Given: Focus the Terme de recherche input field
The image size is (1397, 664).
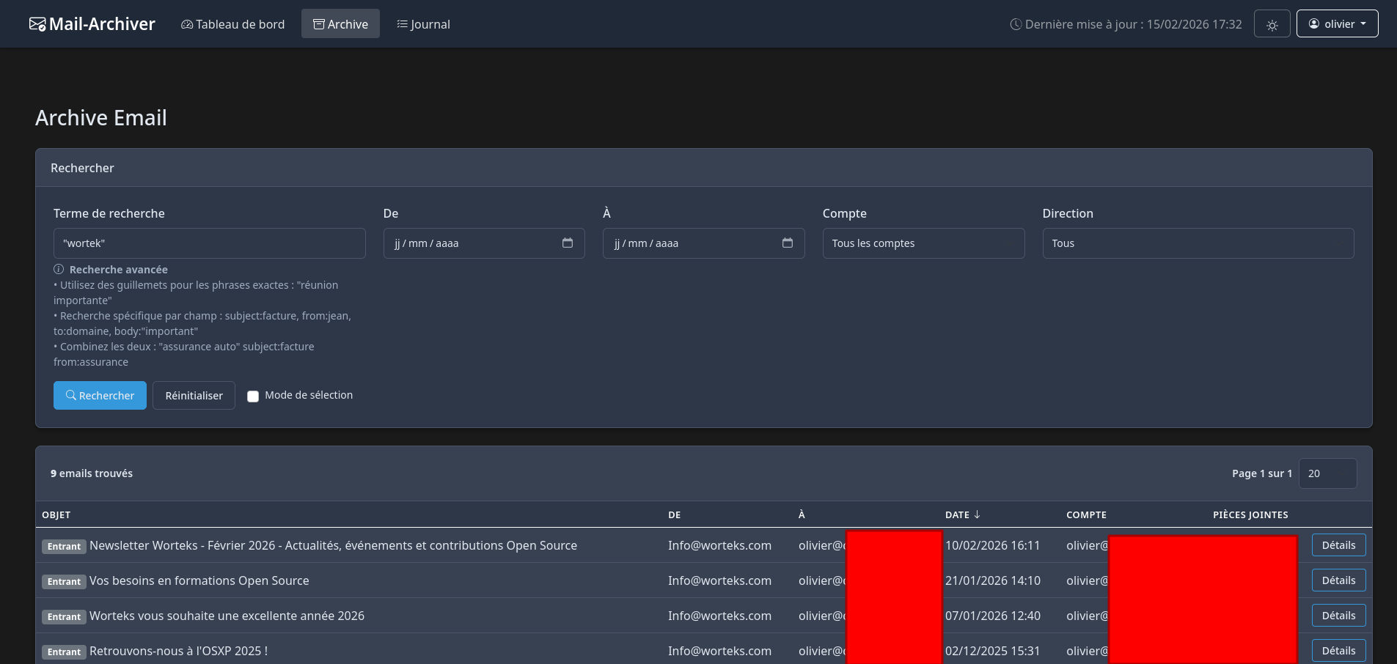Looking at the screenshot, I should click(209, 243).
